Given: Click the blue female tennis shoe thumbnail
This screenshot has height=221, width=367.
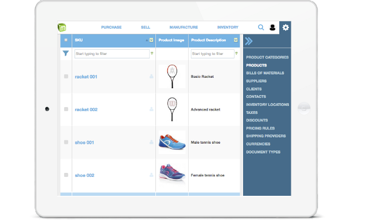Looking at the screenshot, I should [172, 173].
